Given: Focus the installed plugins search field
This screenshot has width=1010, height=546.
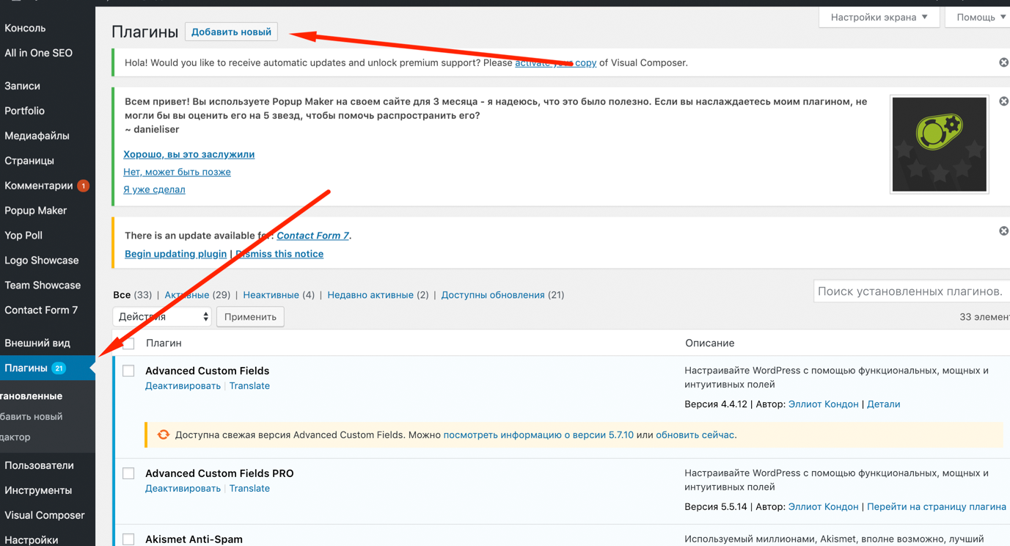Looking at the screenshot, I should [912, 291].
